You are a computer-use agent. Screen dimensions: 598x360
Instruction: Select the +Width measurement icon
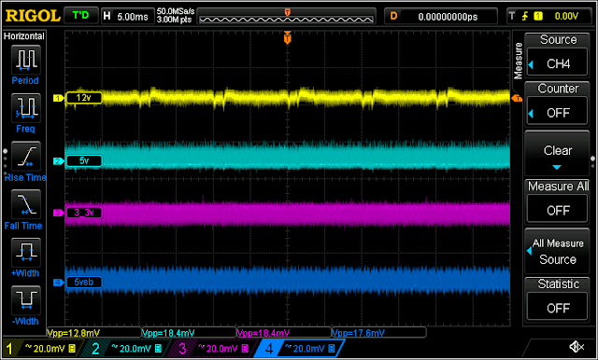pyautogui.click(x=25, y=253)
